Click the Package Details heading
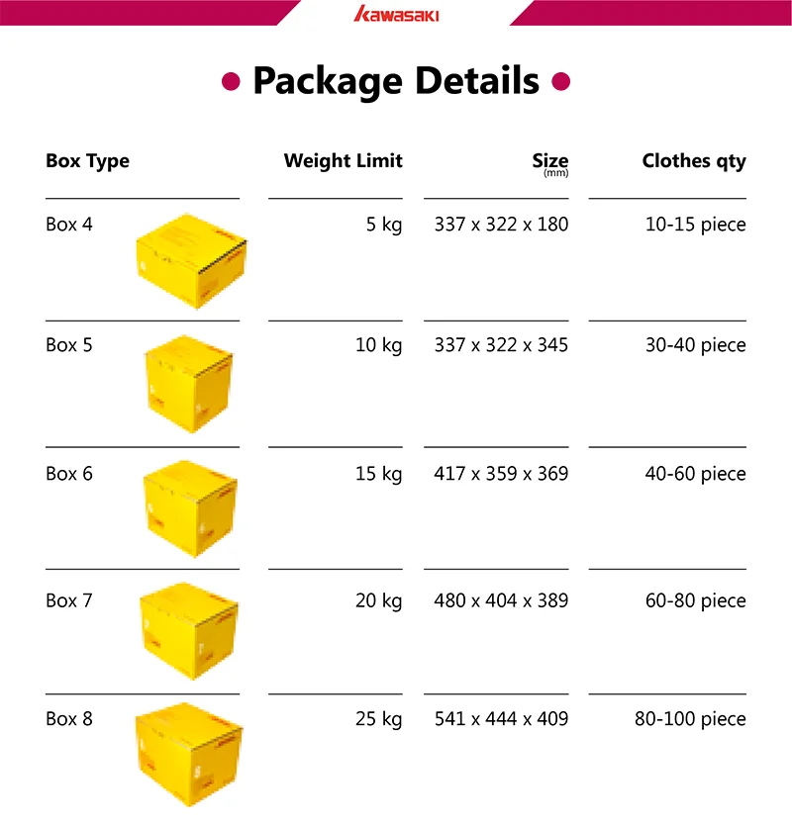Screen dimensions: 792x826 (x=396, y=81)
